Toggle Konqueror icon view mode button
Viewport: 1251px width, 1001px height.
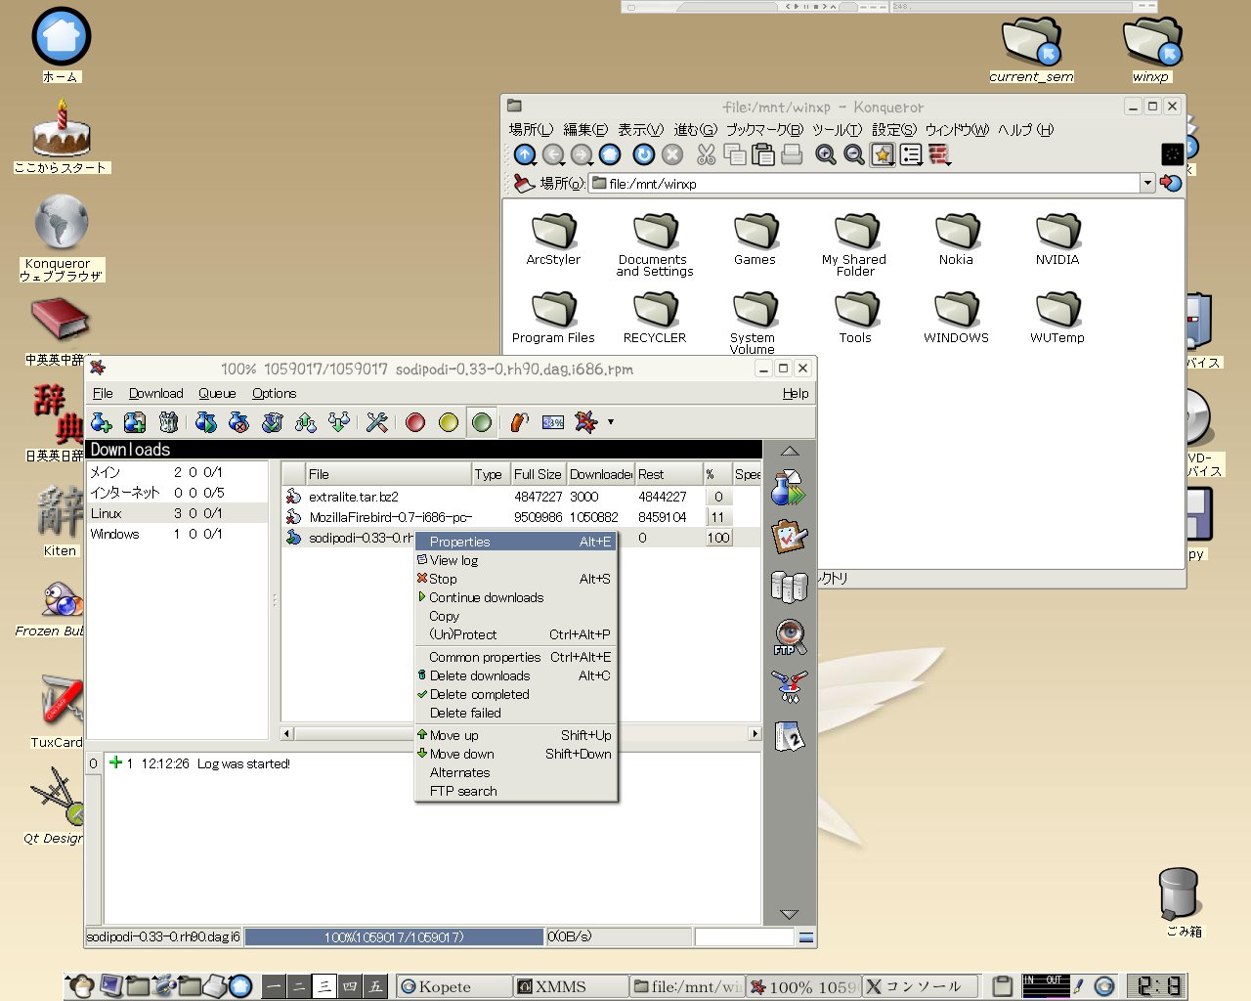[x=883, y=154]
